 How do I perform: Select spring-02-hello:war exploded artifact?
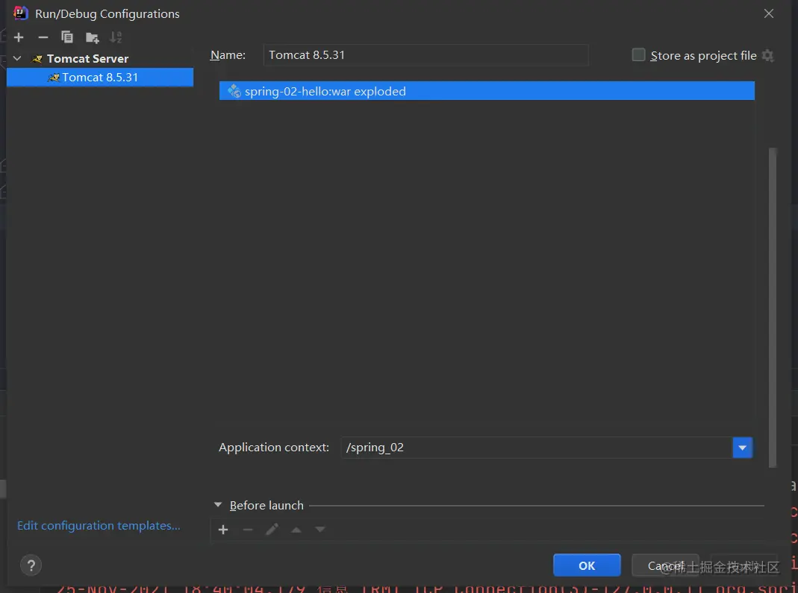[x=487, y=91]
